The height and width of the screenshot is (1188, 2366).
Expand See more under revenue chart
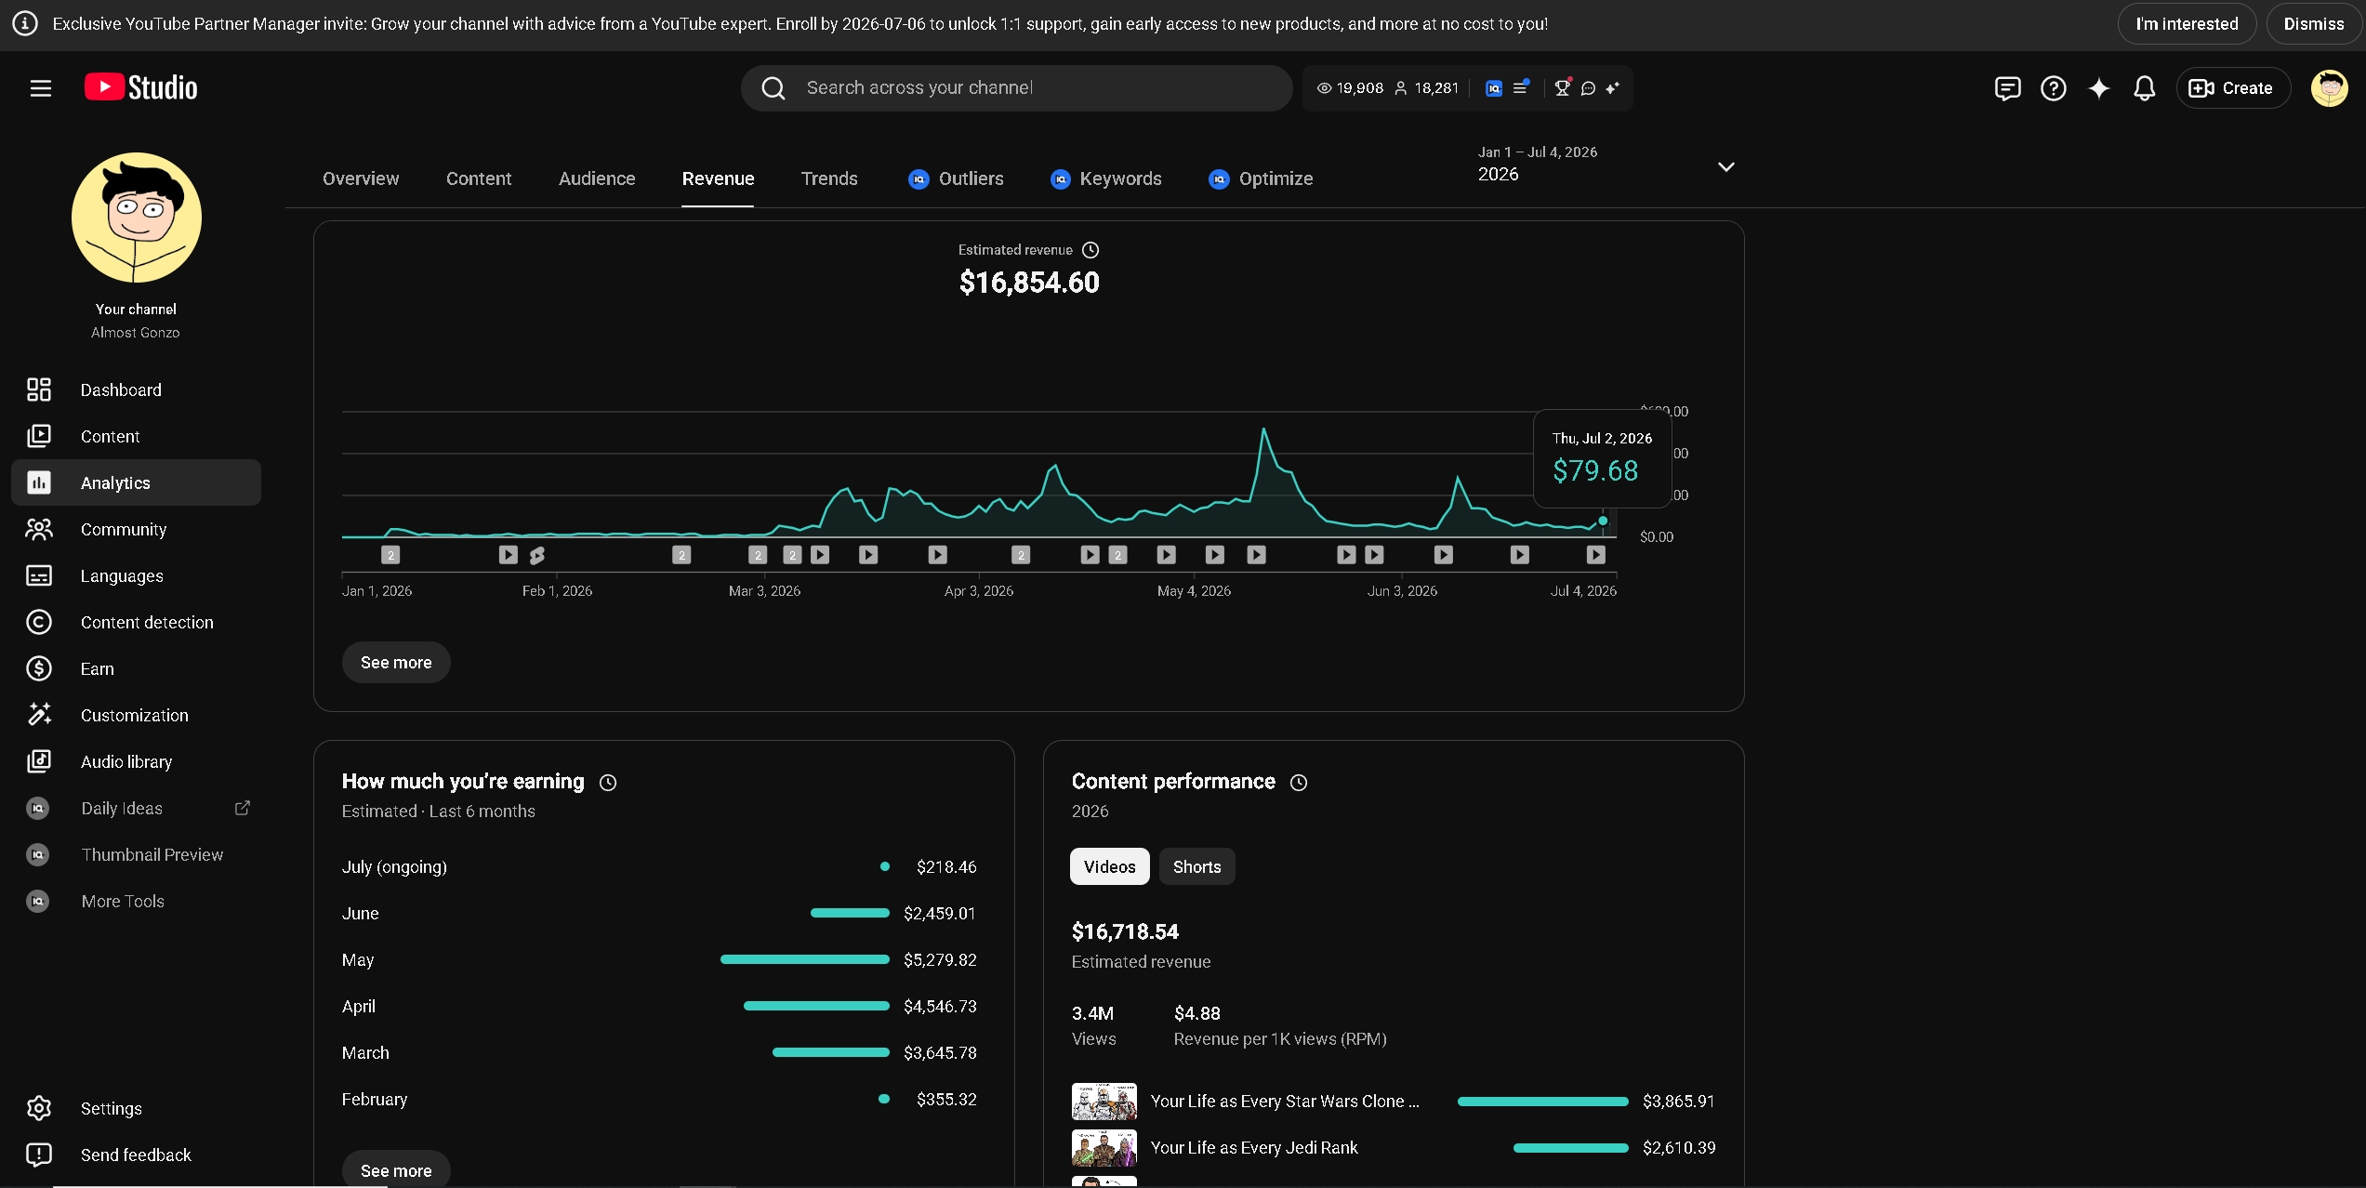396,663
